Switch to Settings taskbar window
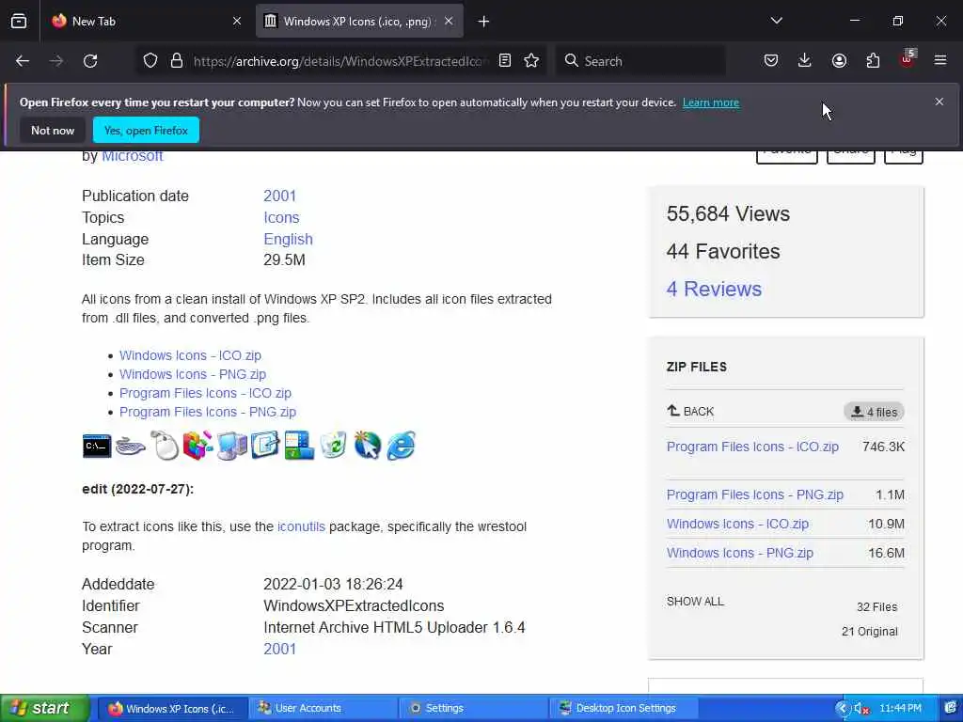The image size is (963, 722). [x=474, y=708]
